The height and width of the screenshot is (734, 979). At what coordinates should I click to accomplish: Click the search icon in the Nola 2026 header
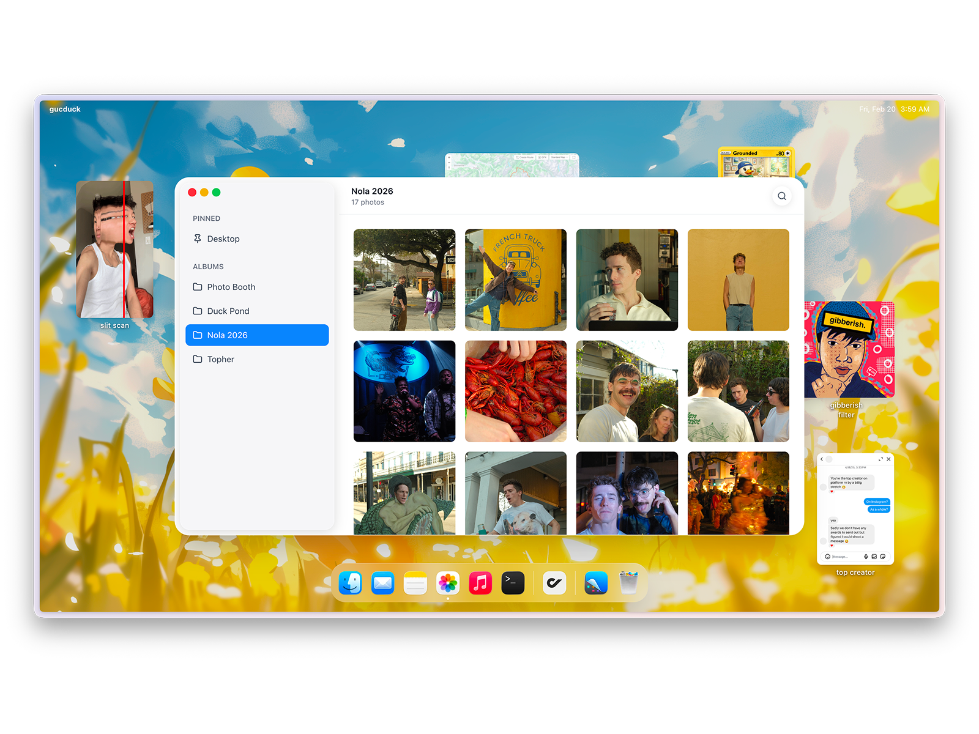(781, 196)
